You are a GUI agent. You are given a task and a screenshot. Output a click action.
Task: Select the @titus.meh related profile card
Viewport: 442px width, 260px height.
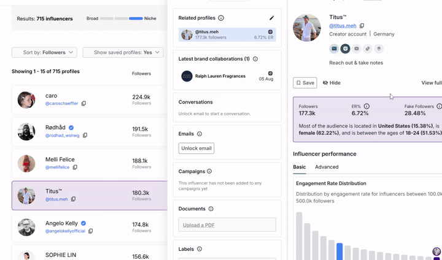pyautogui.click(x=227, y=35)
